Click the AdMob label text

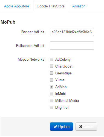61,87
